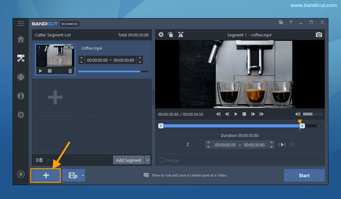Play segment 1 from thumbnail play icon
341x199 pixels.
(x=41, y=71)
